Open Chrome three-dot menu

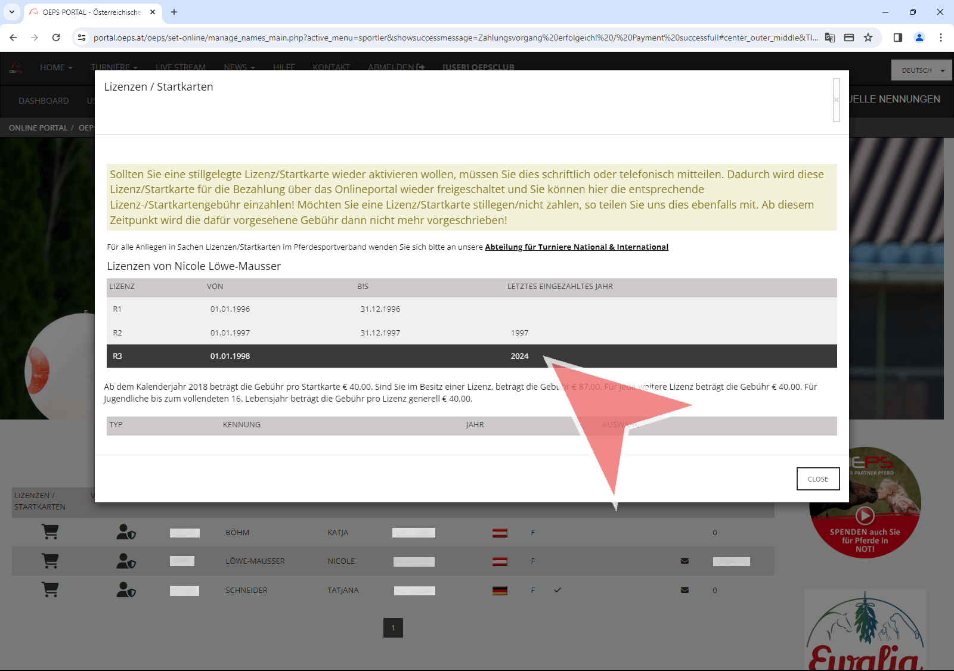[x=940, y=38]
